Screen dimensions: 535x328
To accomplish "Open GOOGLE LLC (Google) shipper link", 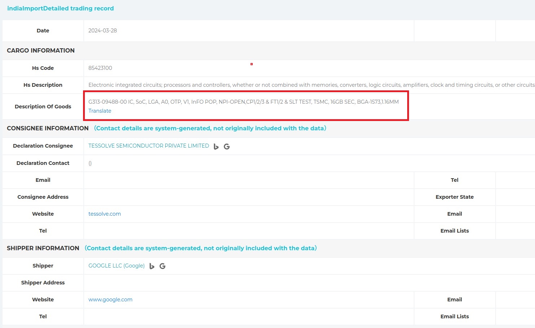I will [117, 266].
